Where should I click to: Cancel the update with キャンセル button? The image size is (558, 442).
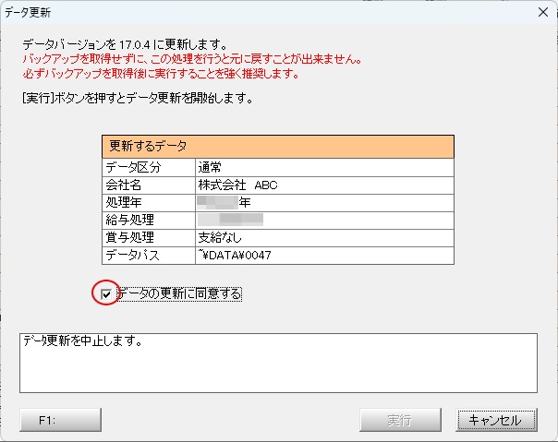pyautogui.click(x=495, y=420)
